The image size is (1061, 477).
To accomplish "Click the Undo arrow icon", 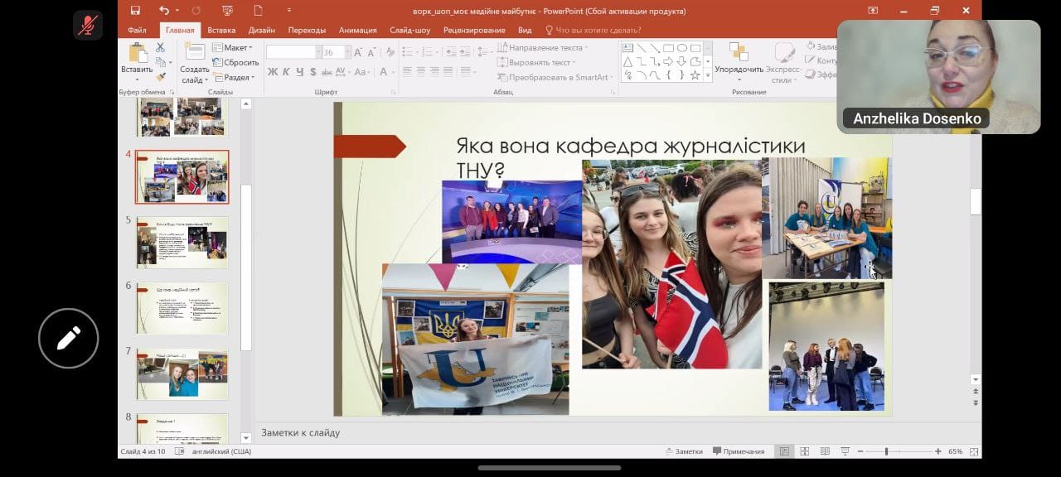I will (163, 11).
